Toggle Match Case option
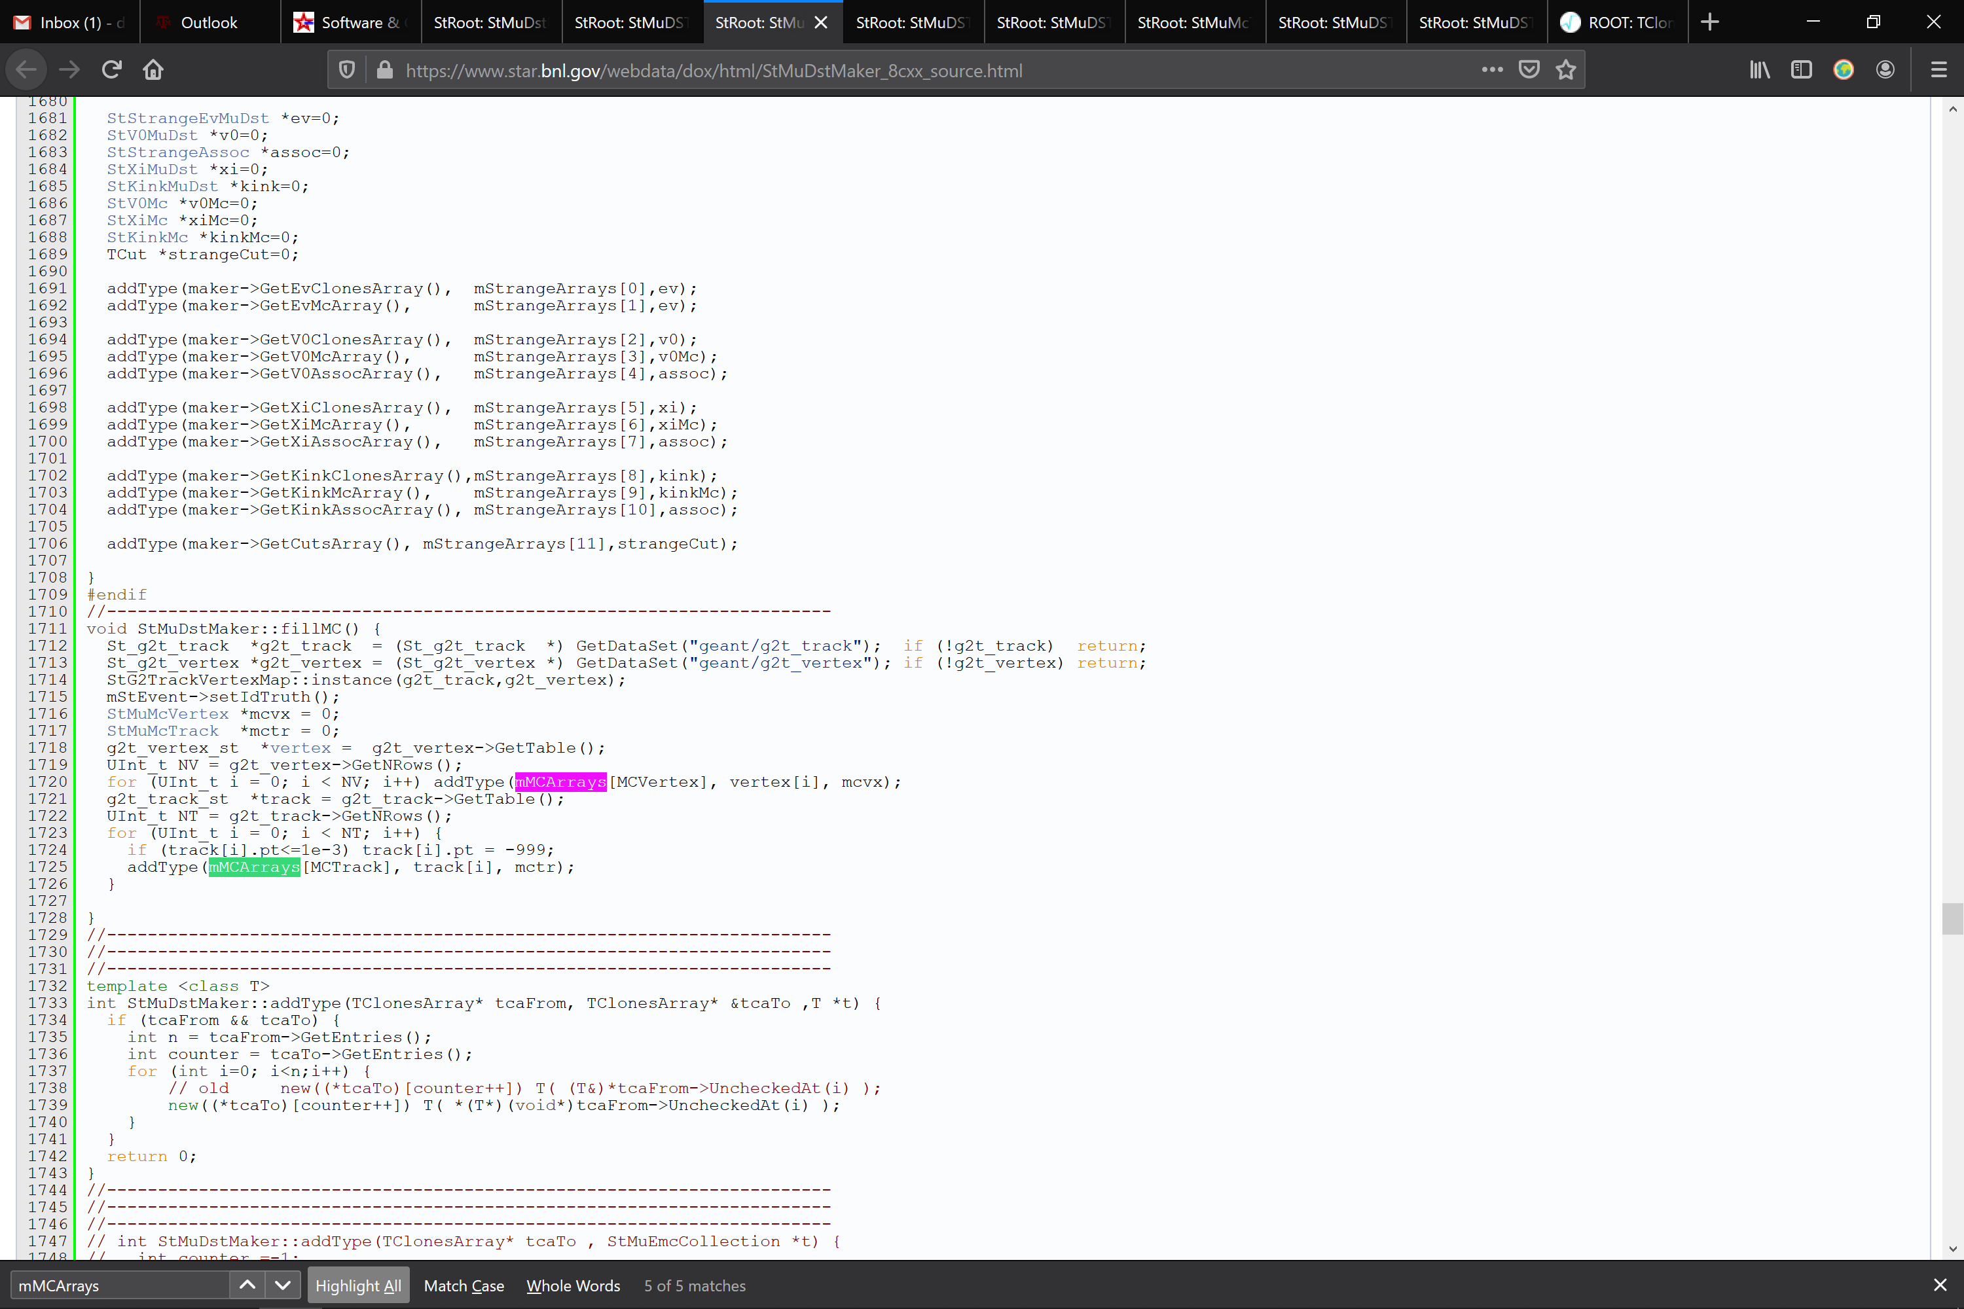 [464, 1285]
